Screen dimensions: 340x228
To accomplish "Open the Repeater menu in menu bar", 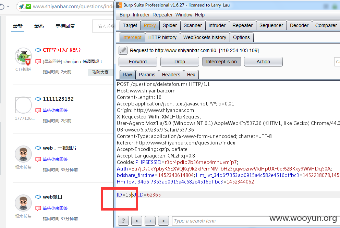I will [x=162, y=15].
